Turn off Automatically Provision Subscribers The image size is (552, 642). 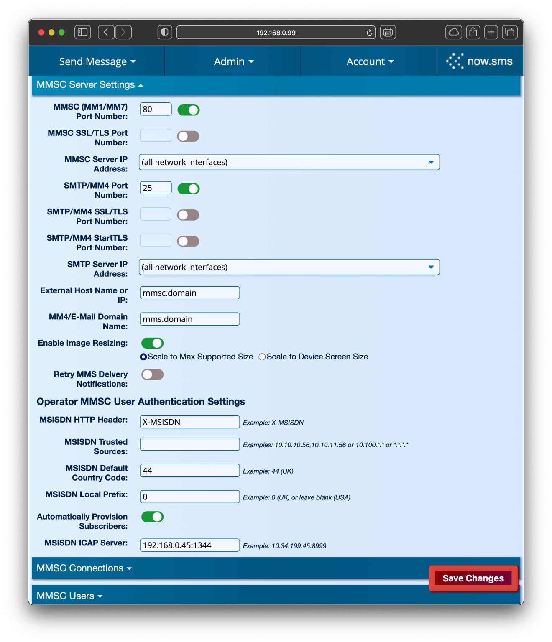[x=152, y=517]
